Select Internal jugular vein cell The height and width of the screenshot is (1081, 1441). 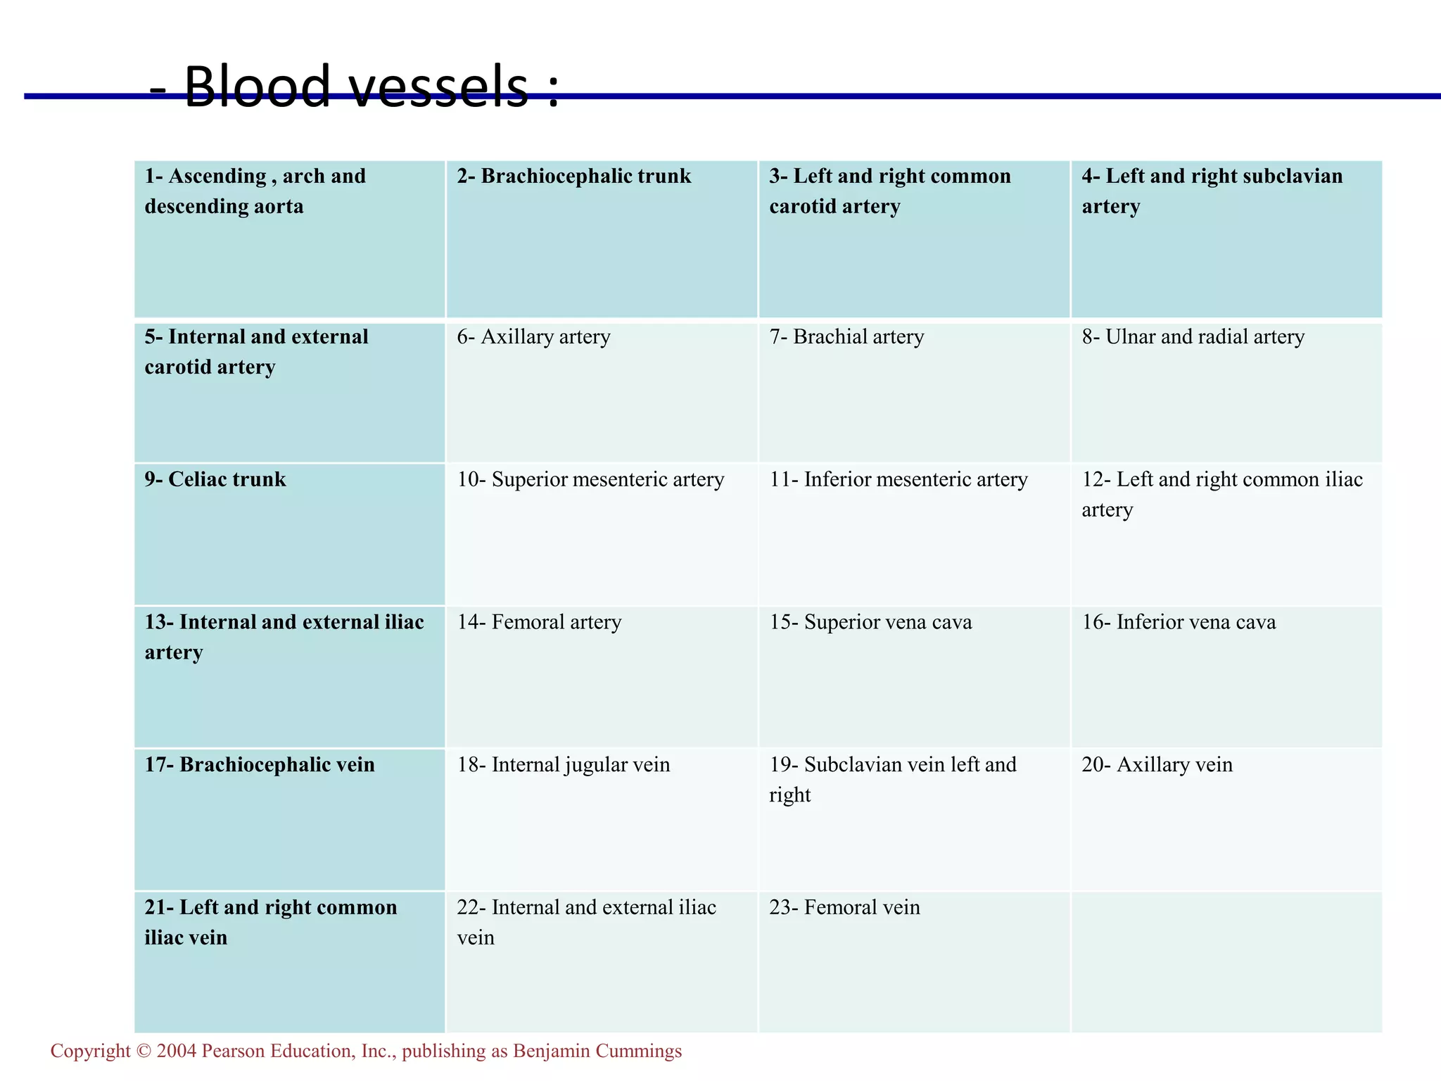pos(602,820)
